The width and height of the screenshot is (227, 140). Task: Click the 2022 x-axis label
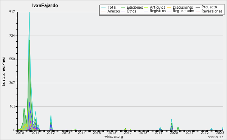[205, 132]
